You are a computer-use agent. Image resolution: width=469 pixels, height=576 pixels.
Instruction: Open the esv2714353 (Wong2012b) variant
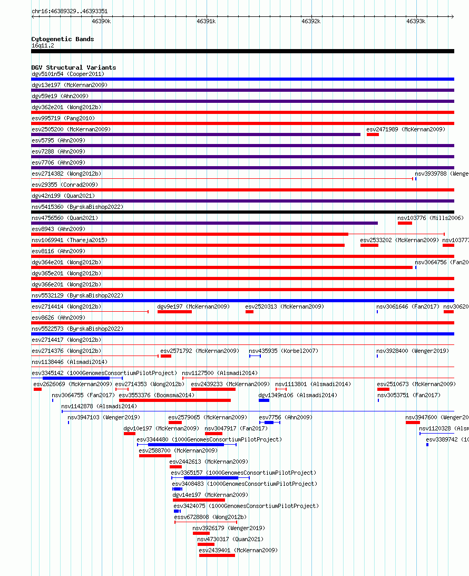pyautogui.click(x=150, y=384)
